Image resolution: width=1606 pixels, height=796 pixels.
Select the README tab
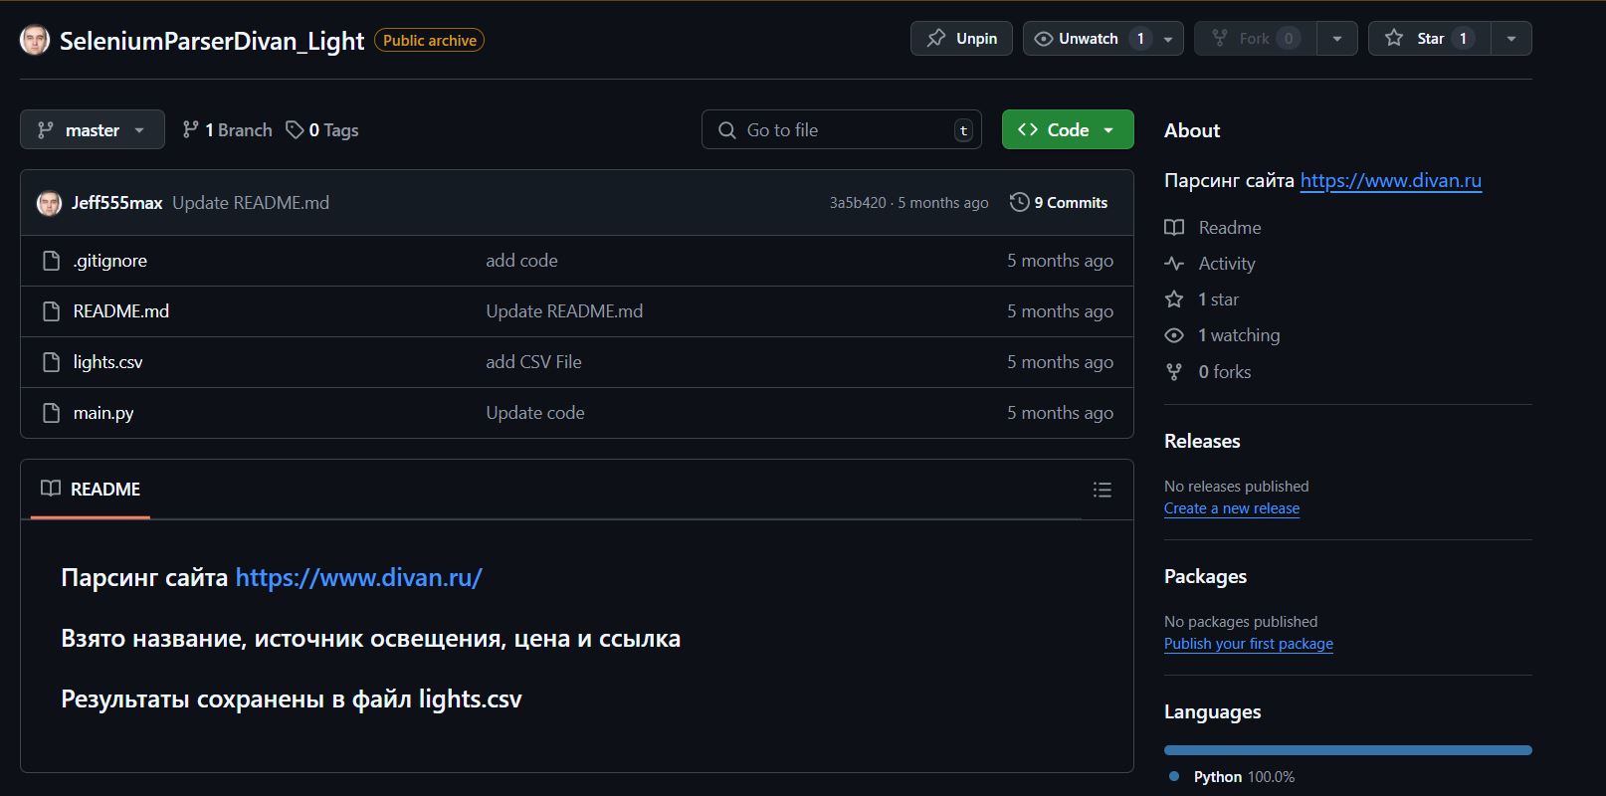(91, 490)
